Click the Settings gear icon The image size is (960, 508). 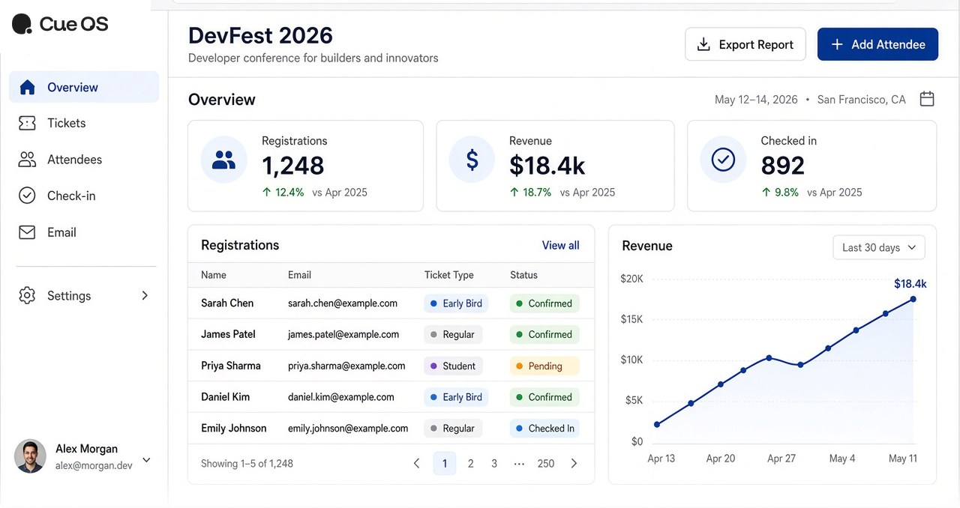(28, 295)
